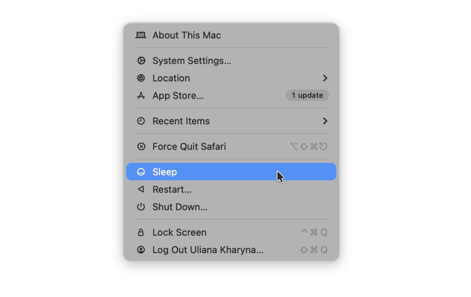471x297 pixels.
Task: Click the half-moon Sleep icon
Action: pos(140,172)
